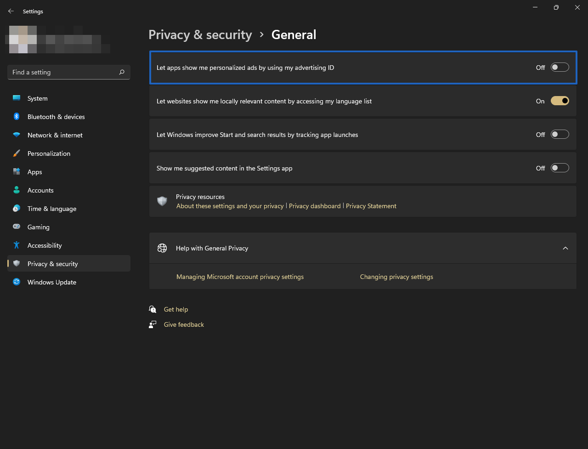Enable tracking app launches toggle

(560, 135)
